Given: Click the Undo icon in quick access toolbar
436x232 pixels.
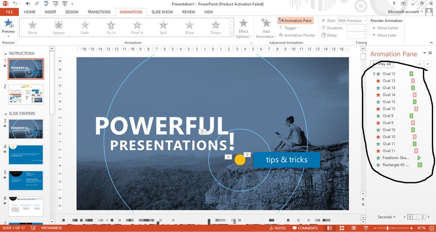Looking at the screenshot, I should click(x=15, y=3).
